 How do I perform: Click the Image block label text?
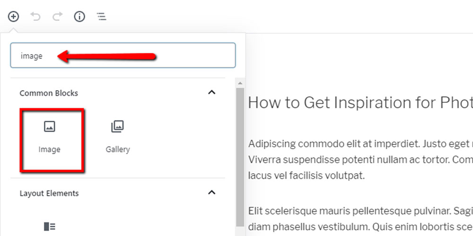[50, 149]
